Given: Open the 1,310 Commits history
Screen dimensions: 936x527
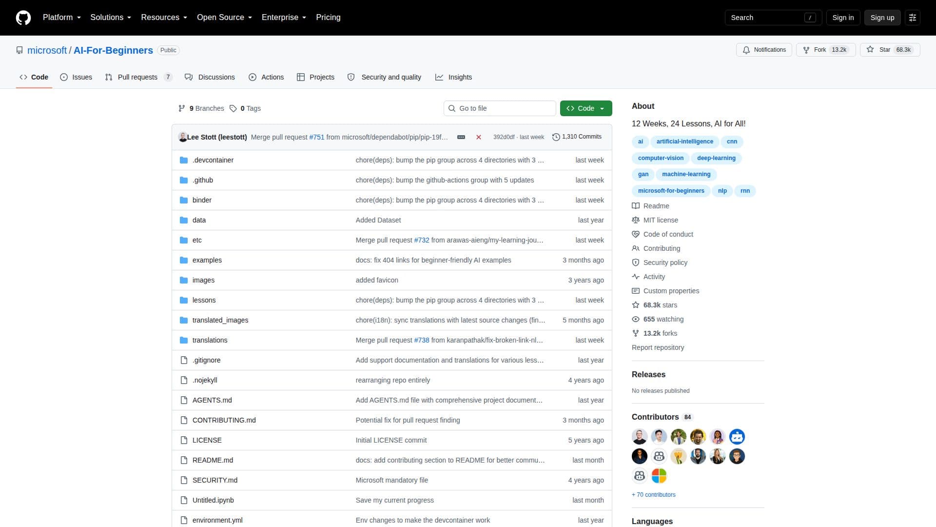Looking at the screenshot, I should [x=577, y=137].
